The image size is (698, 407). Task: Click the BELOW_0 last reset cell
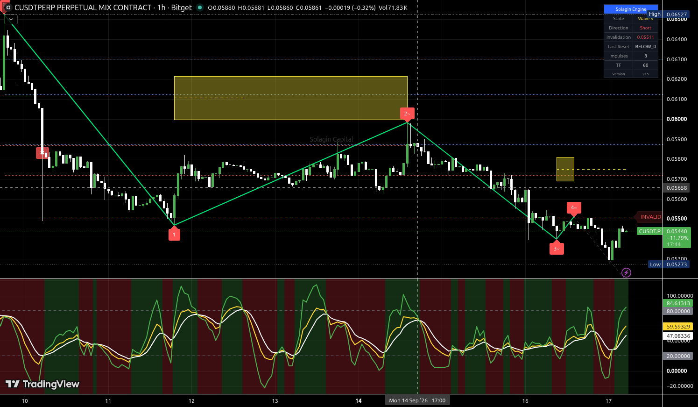pos(645,47)
